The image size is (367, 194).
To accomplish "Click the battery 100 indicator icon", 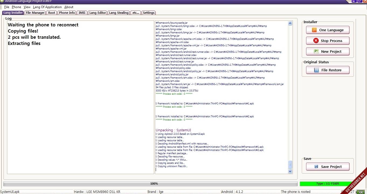I will (360, 192).
